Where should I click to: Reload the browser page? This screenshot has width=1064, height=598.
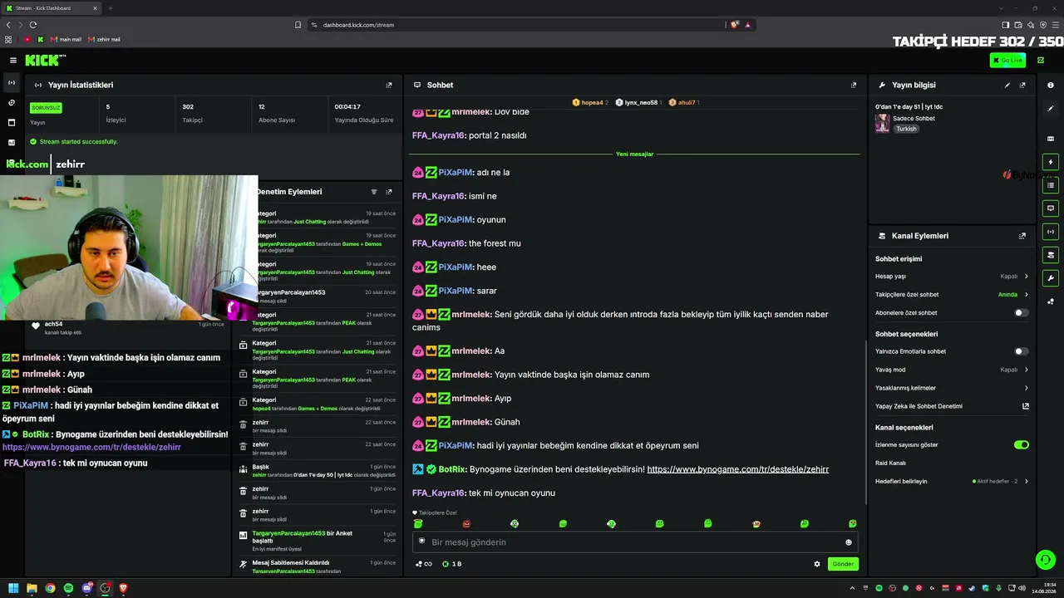coord(33,25)
